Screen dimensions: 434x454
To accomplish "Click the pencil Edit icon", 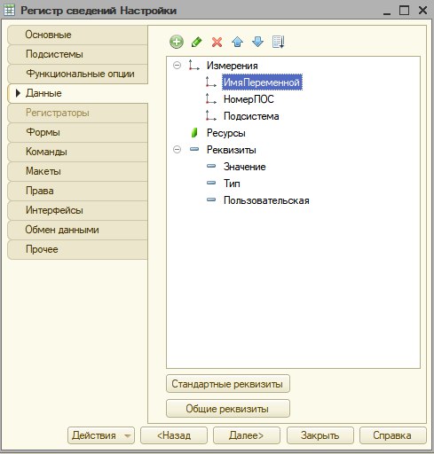I will (197, 42).
